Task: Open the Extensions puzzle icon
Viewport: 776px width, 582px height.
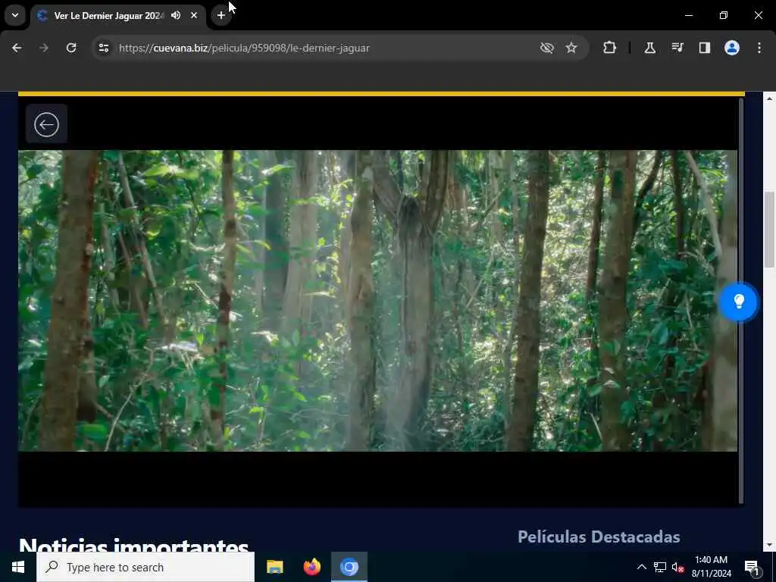Action: point(610,48)
